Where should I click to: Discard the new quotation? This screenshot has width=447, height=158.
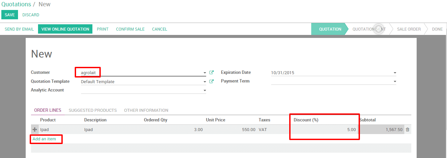pyautogui.click(x=31, y=15)
